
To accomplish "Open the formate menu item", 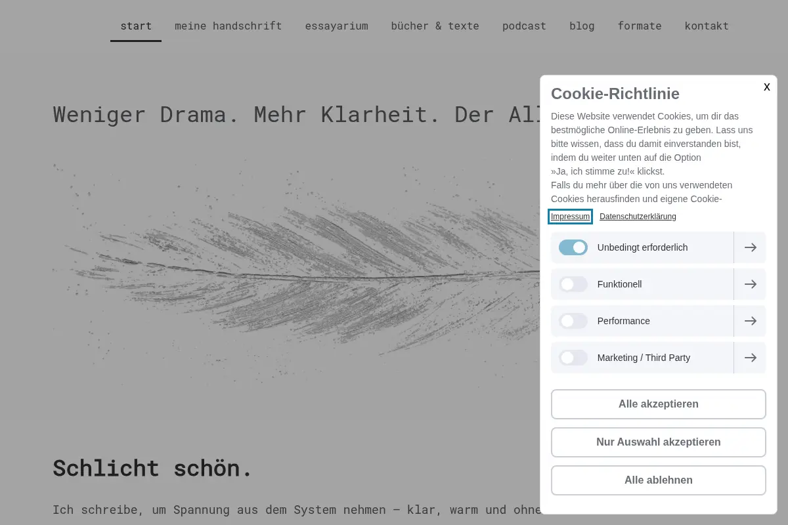I will (x=640, y=26).
